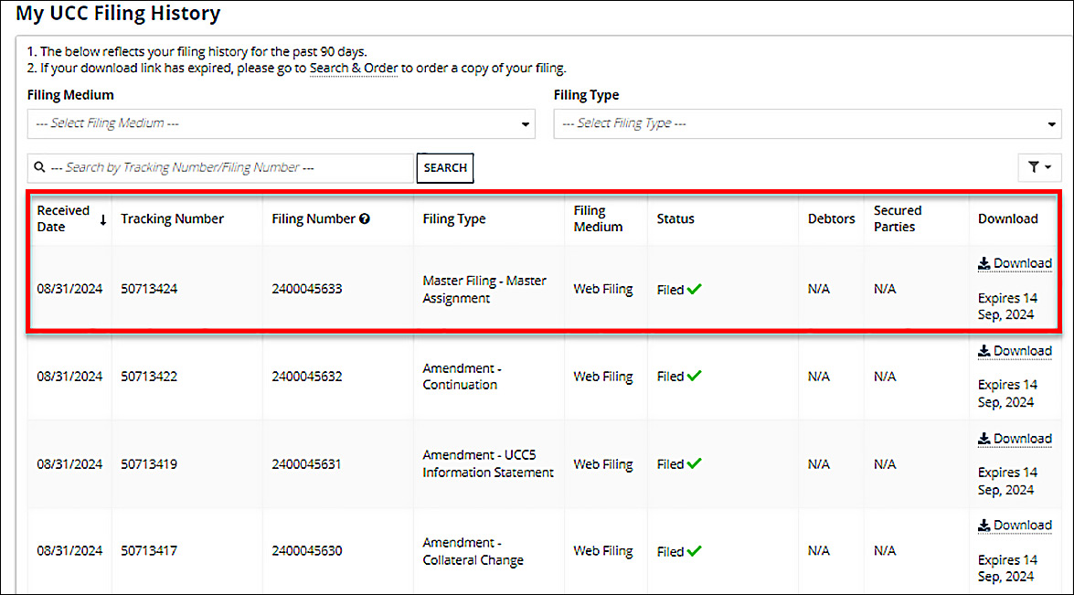Click the Filing Type column header

(454, 219)
